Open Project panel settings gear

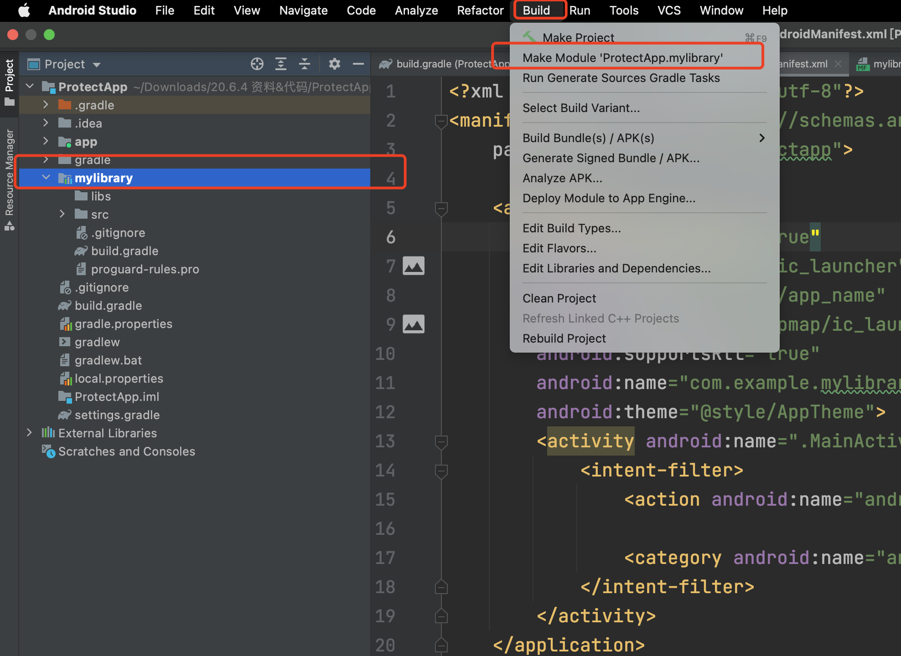coord(335,64)
